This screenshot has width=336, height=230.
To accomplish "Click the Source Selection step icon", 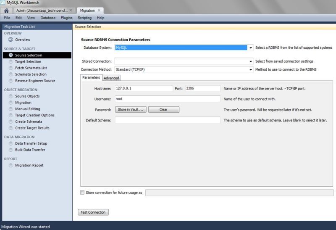I will [10, 55].
